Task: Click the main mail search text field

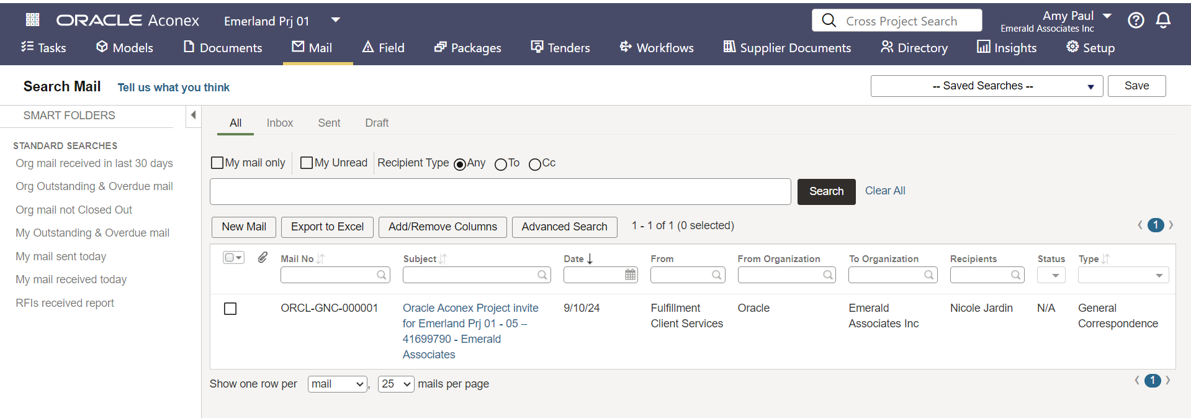Action: (500, 191)
